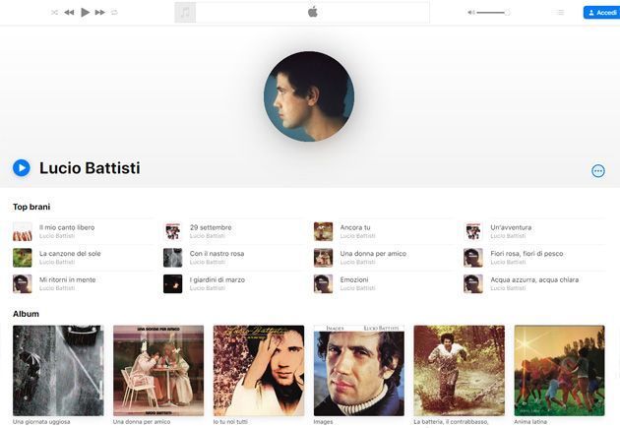Click the Ancora tu song artwork
This screenshot has height=428, width=620.
click(323, 231)
